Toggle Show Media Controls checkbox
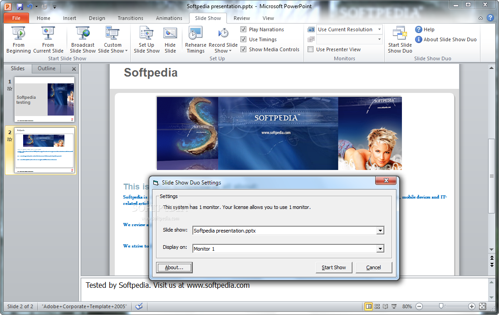 244,49
